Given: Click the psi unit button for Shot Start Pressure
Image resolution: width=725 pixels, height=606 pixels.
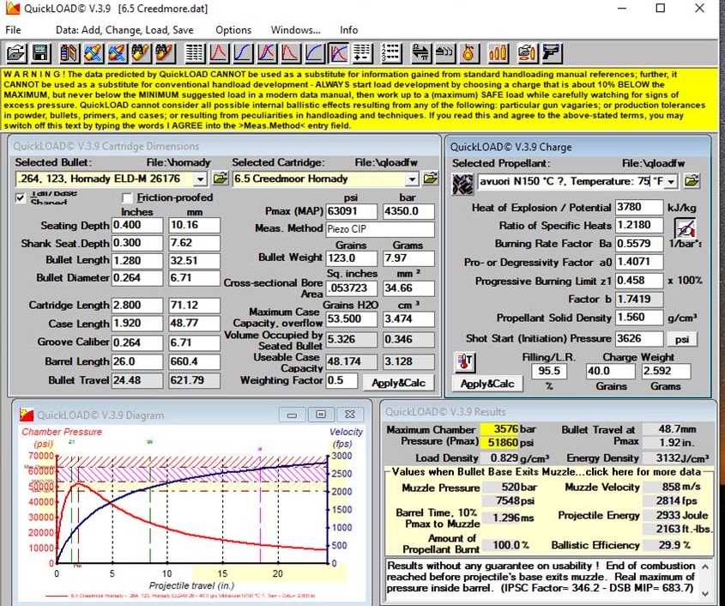Looking at the screenshot, I should (x=682, y=339).
